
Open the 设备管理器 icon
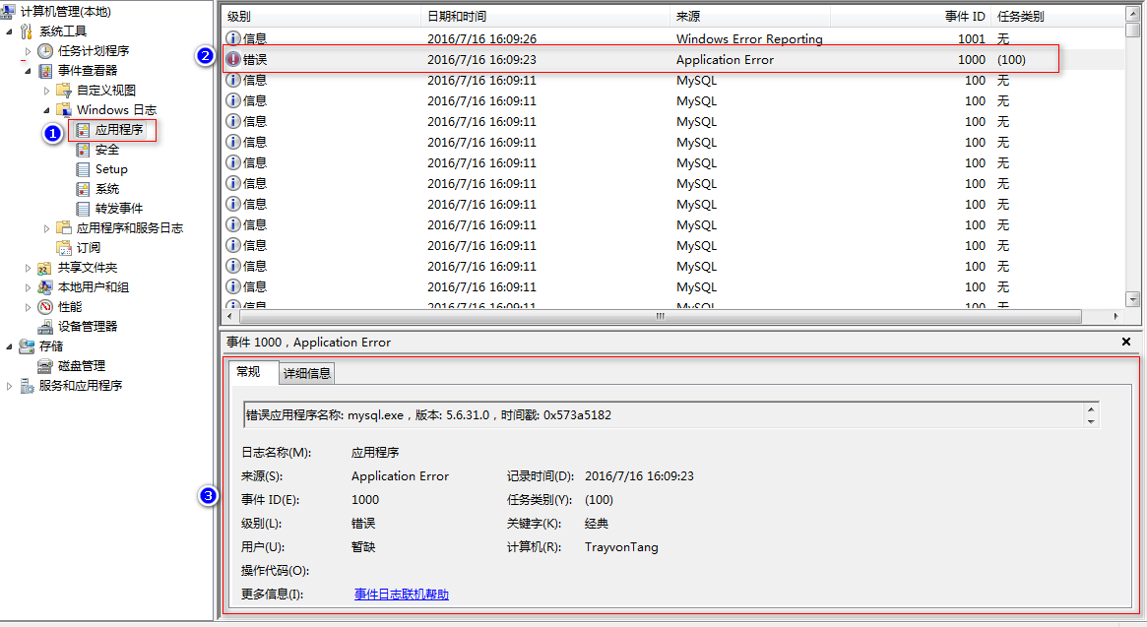[x=45, y=327]
